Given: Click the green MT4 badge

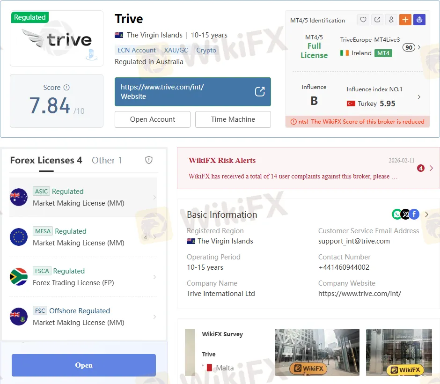Looking at the screenshot, I should click(x=383, y=53).
